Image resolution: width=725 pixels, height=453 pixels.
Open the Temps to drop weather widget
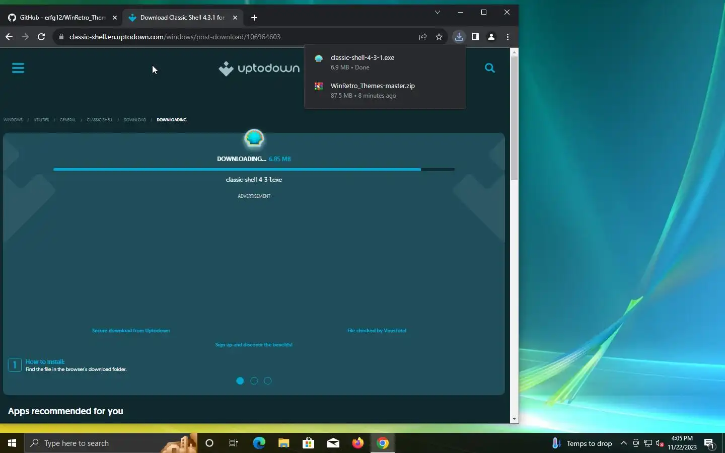(582, 443)
